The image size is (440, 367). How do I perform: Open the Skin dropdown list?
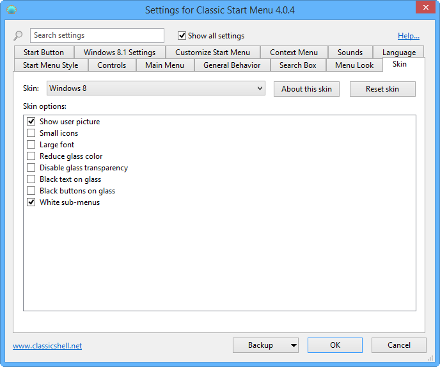pyautogui.click(x=156, y=88)
